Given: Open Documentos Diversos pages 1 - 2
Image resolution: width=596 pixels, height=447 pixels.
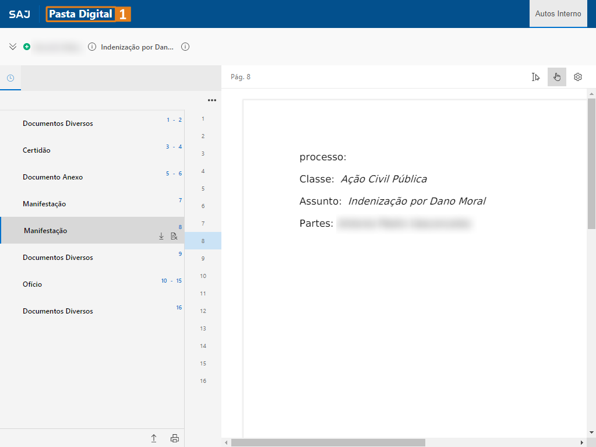Looking at the screenshot, I should tap(92, 124).
